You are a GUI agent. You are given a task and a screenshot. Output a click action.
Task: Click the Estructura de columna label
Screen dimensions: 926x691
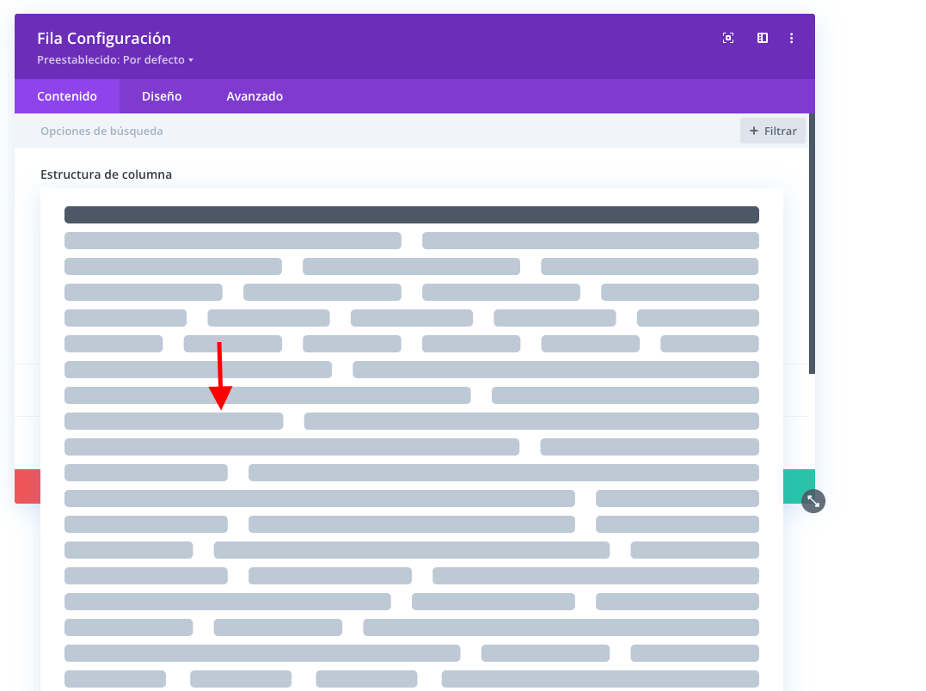tap(107, 174)
